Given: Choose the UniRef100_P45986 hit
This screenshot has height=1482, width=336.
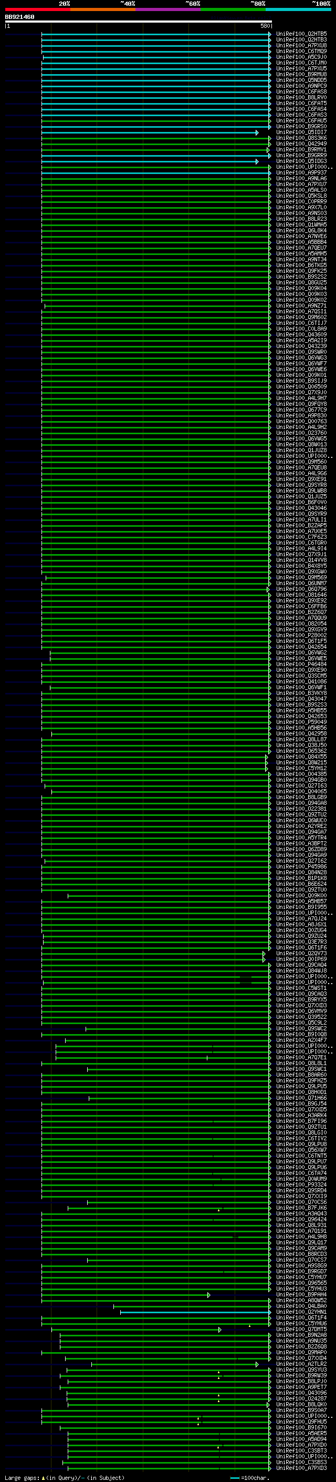Looking at the screenshot, I should [x=301, y=867].
